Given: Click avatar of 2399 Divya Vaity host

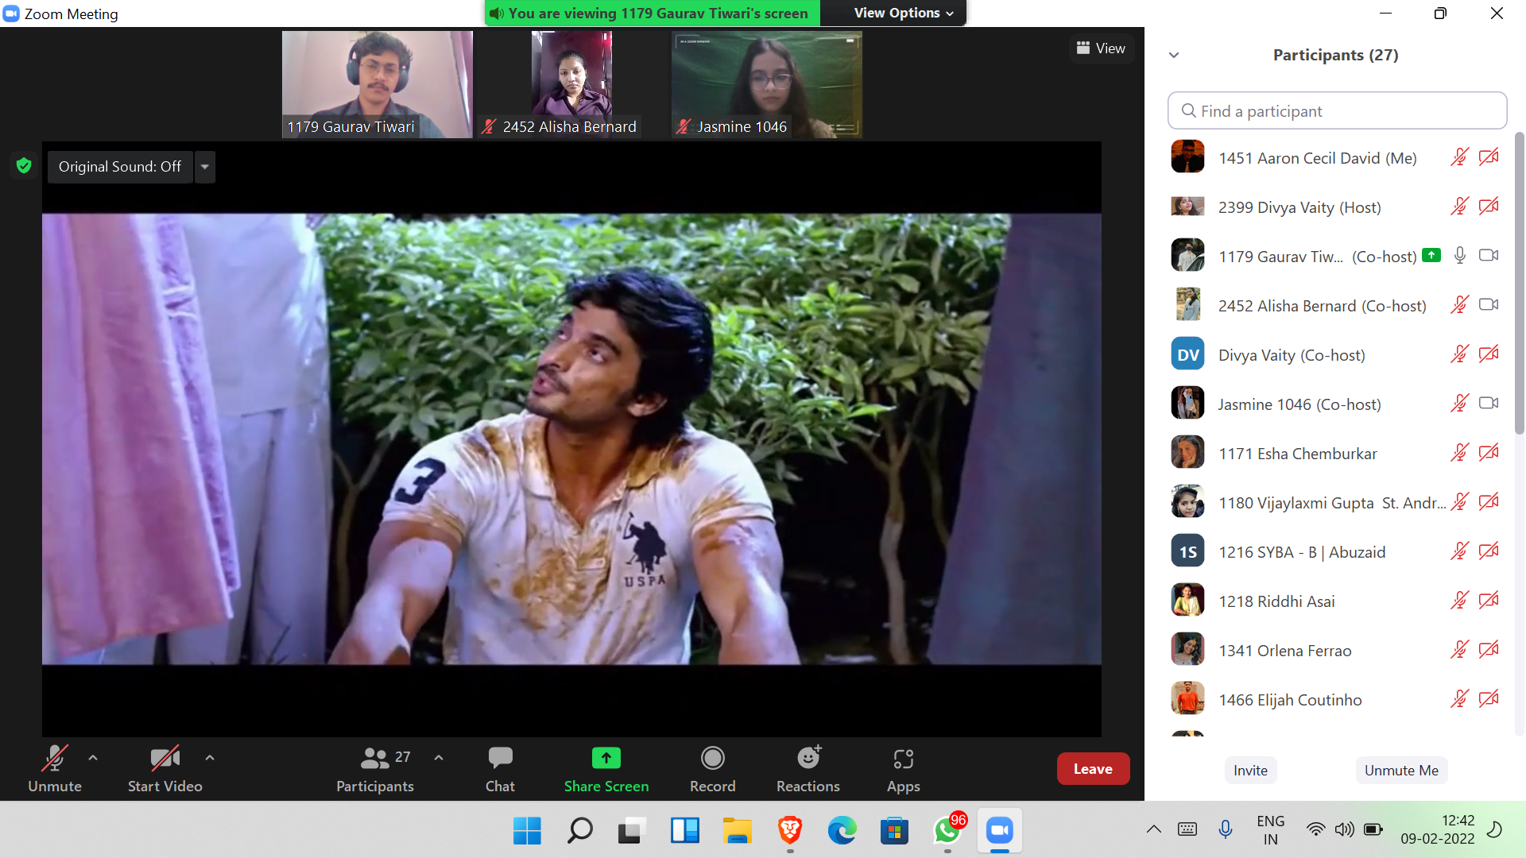Looking at the screenshot, I should (1187, 207).
